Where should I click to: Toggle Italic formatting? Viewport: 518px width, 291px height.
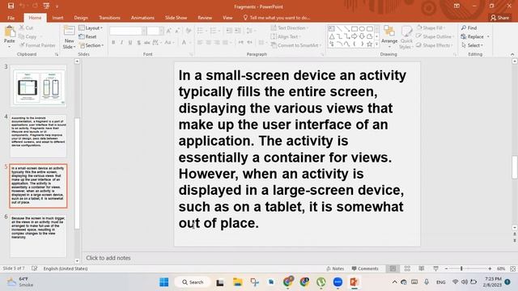coord(122,43)
